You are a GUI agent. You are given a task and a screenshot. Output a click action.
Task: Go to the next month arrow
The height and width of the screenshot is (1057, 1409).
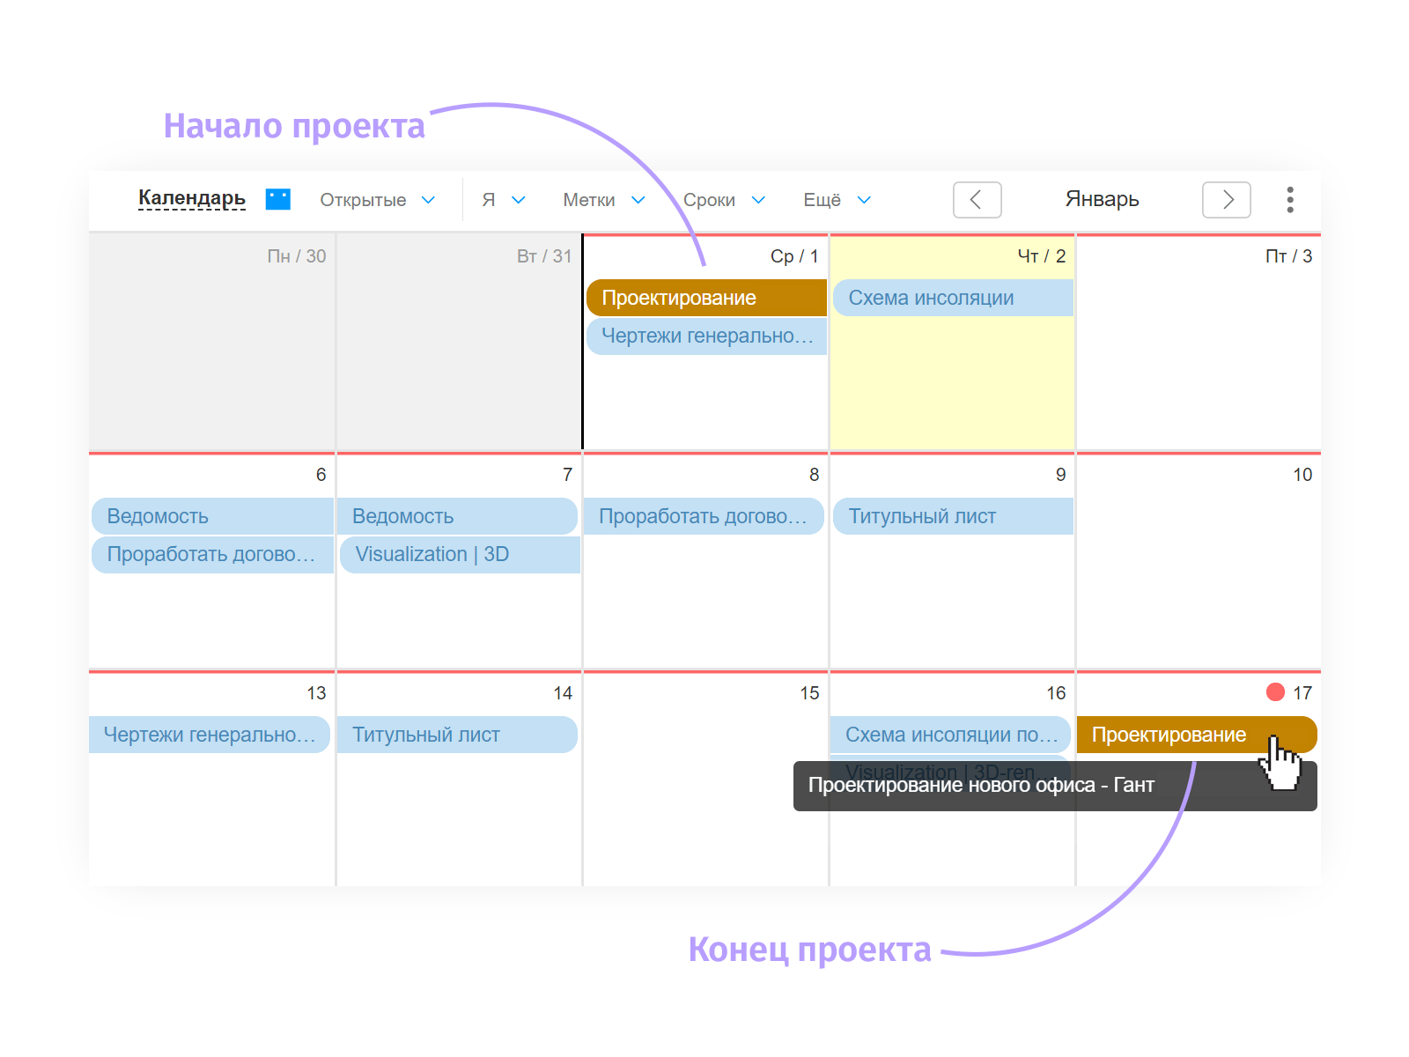[x=1227, y=200]
